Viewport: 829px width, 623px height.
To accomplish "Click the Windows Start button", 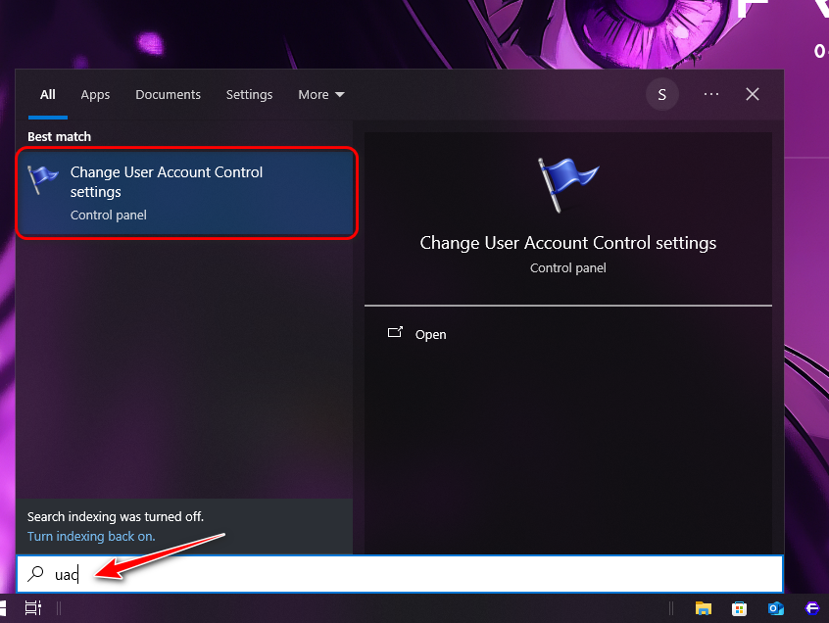I will click(x=3, y=608).
